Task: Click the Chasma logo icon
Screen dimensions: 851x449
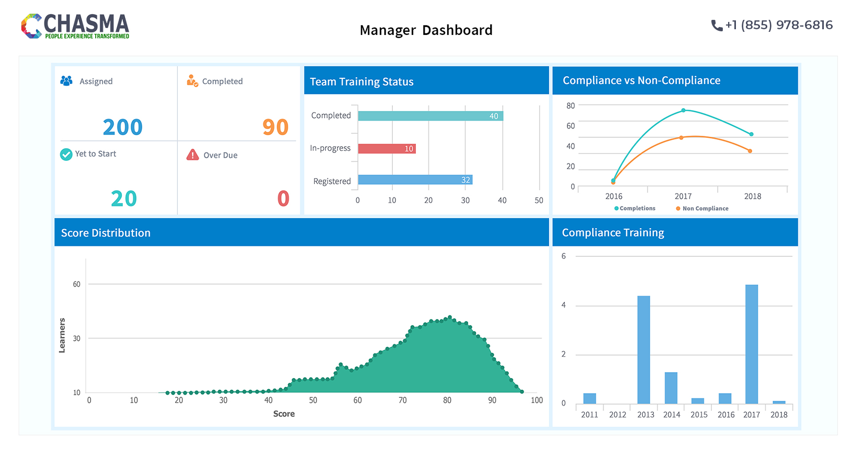Action: (31, 26)
